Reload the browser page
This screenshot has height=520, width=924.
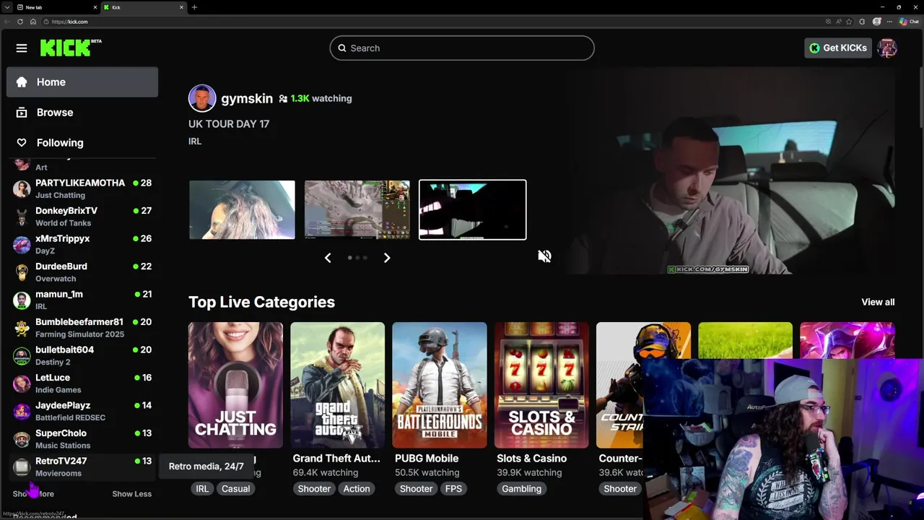pos(20,22)
